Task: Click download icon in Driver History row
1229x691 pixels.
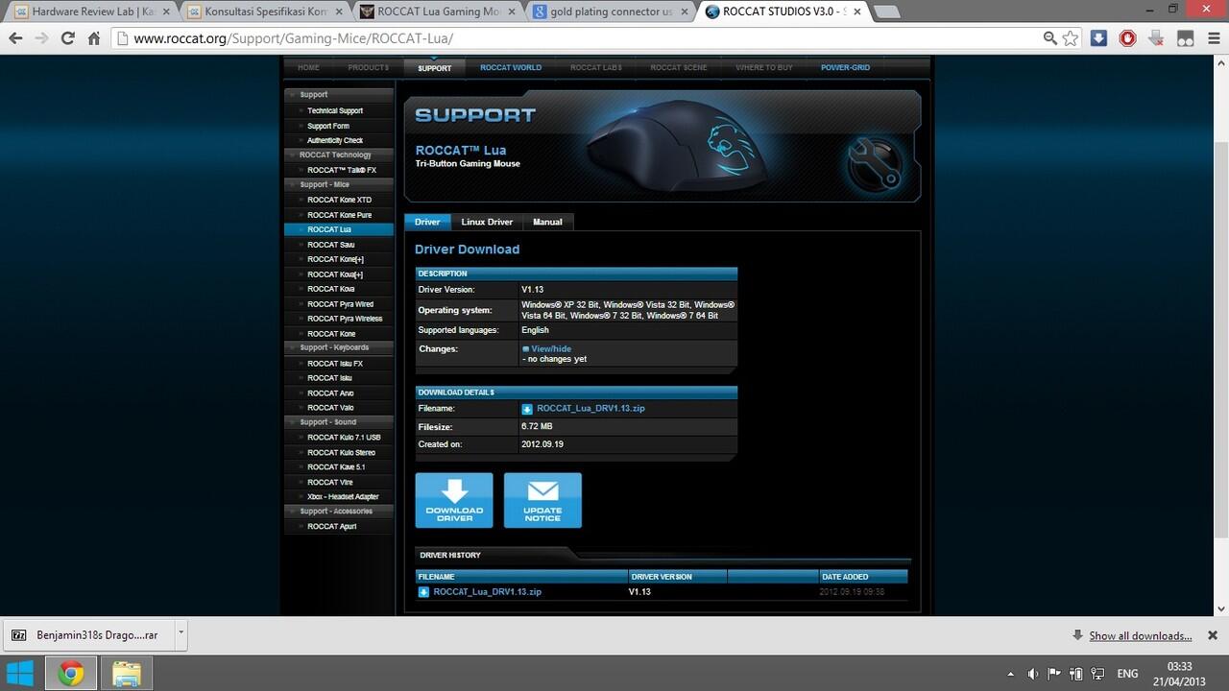Action: pos(423,592)
